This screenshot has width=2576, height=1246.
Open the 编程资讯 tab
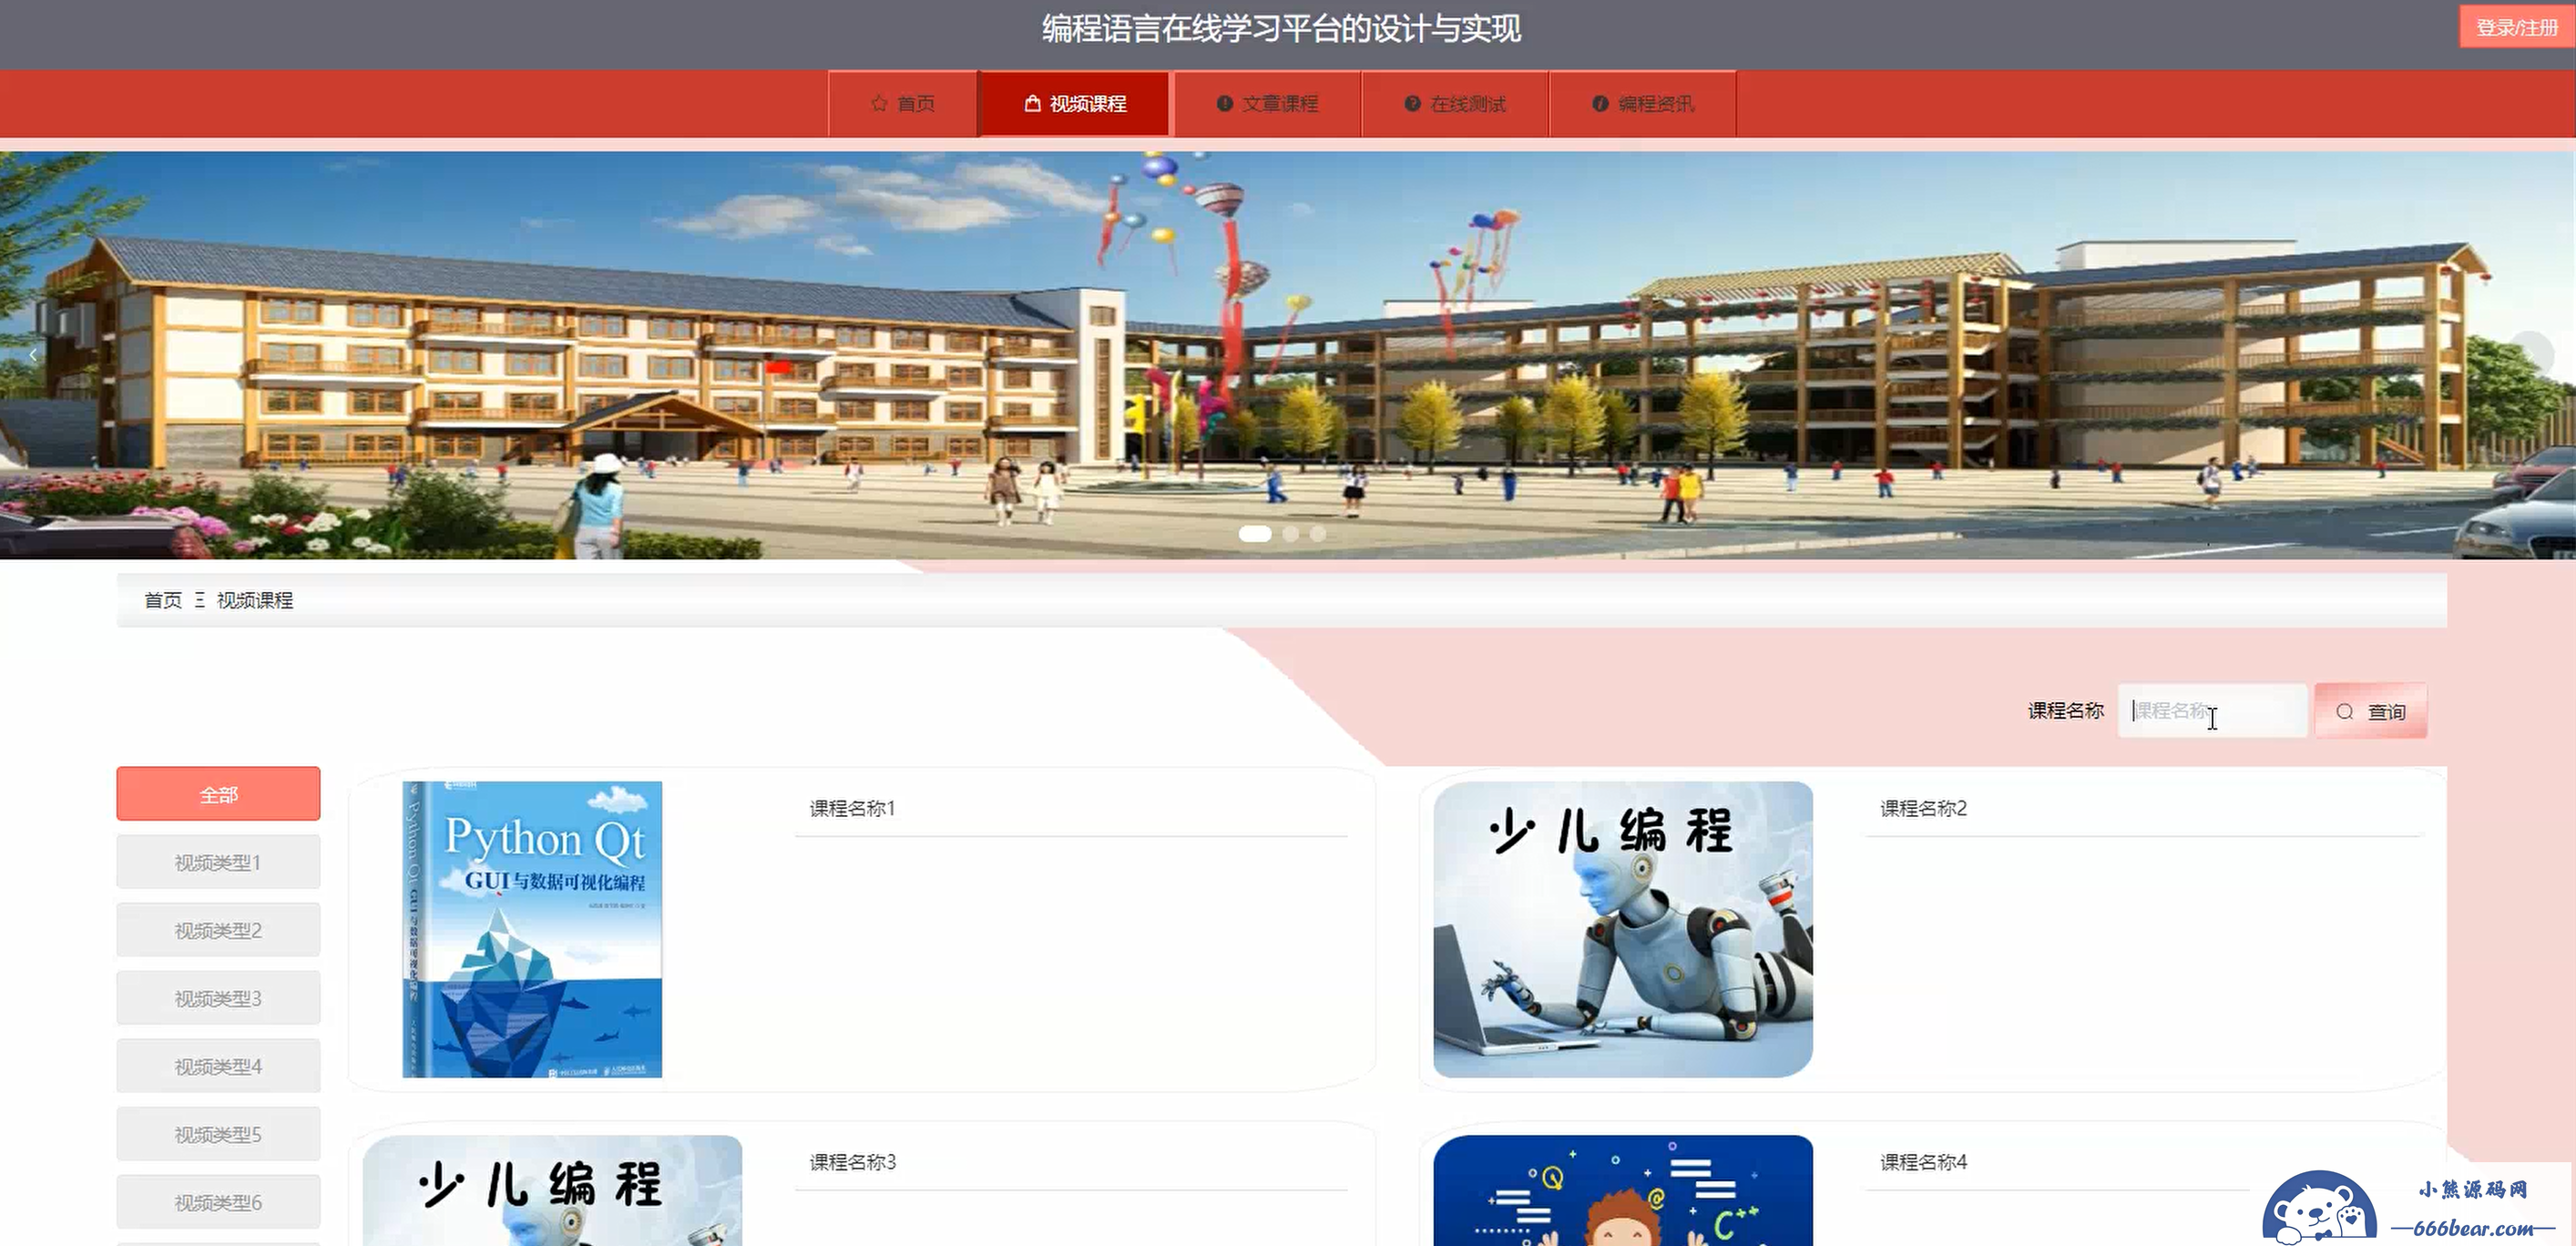[1643, 103]
